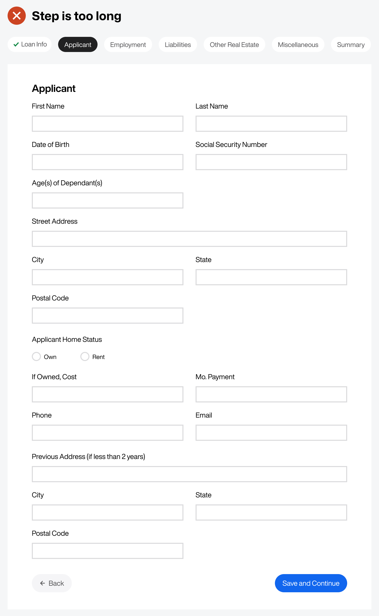Click the Email input field

coord(271,433)
